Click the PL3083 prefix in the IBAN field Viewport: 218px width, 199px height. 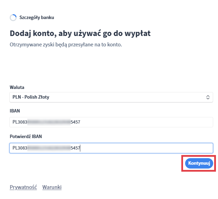coord(19,122)
